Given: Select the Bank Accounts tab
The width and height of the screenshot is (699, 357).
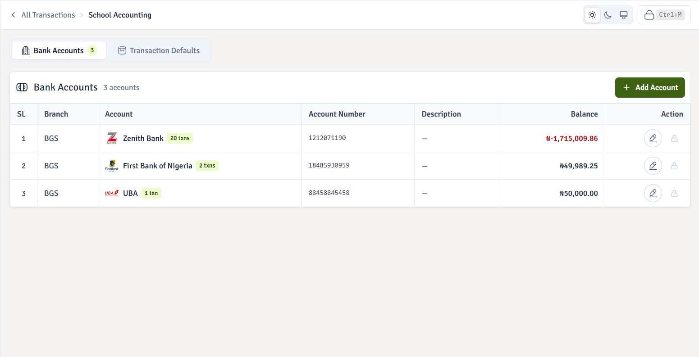Looking at the screenshot, I should (59, 50).
